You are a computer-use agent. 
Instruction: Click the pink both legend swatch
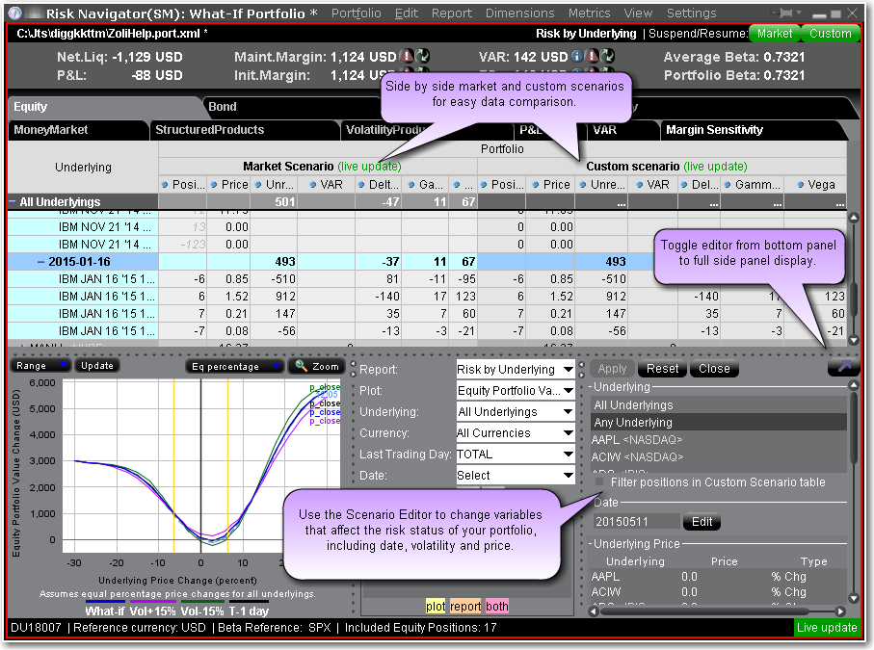(x=497, y=607)
